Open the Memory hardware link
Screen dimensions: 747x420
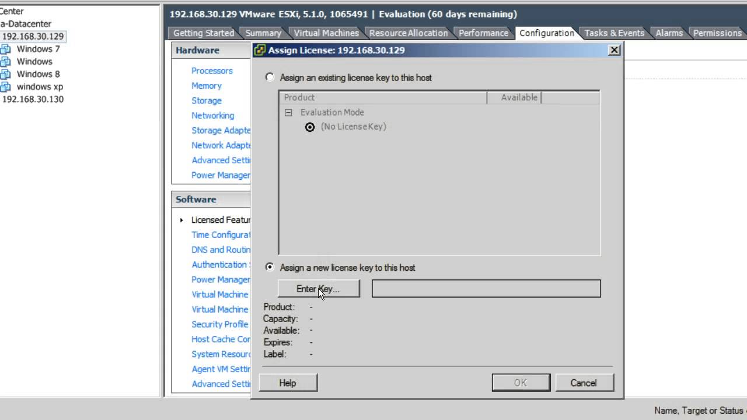click(207, 86)
